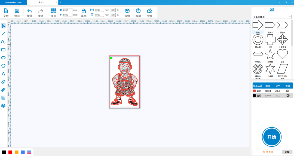294x156 pixels.
Task: Click the 切换 switch button
Action: tap(287, 152)
